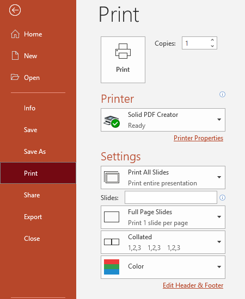
Task: Click the back arrow circle icon
Action: coord(15,10)
